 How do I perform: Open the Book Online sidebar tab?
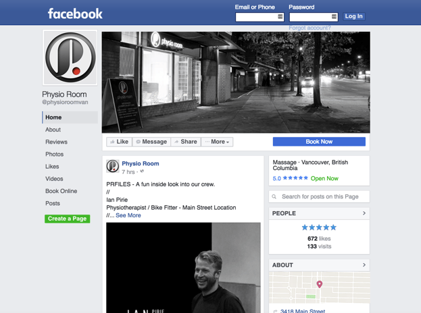point(61,191)
